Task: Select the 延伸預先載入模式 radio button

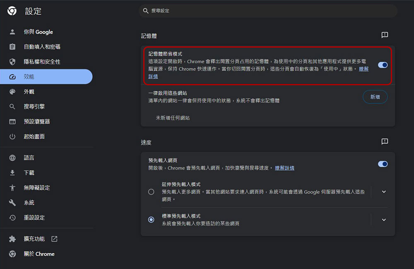Action: [151, 192]
